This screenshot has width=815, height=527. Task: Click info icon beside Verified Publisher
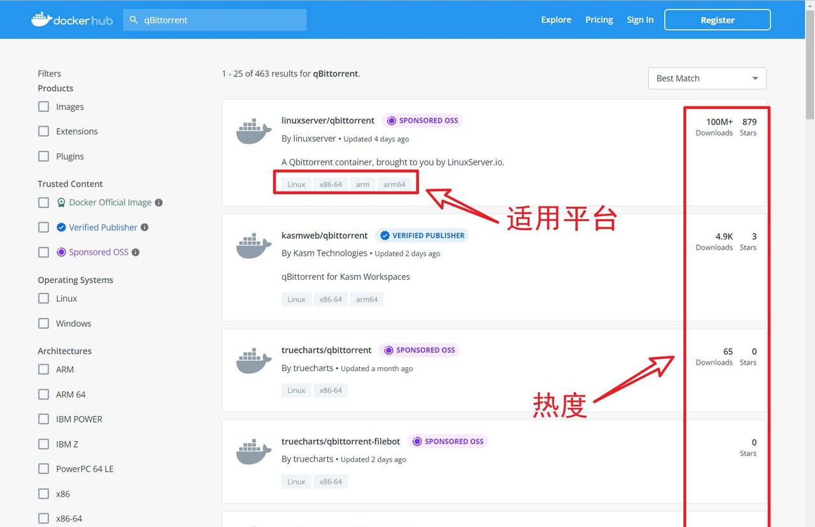[x=145, y=227]
